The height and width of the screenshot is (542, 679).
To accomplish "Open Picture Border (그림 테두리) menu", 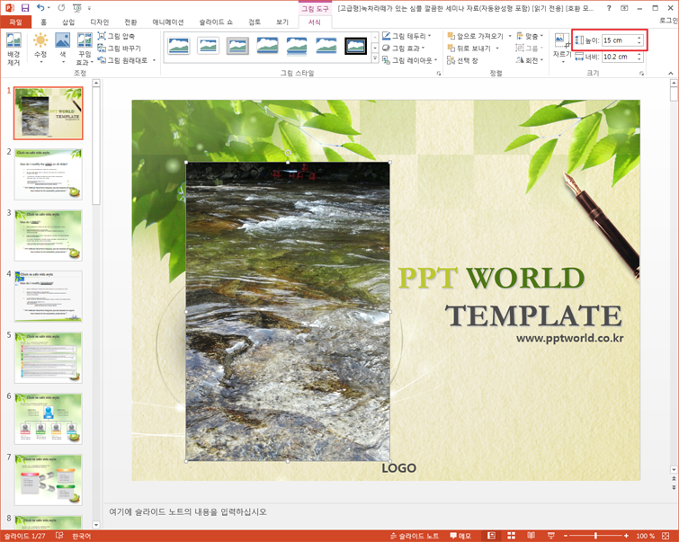I will click(x=407, y=36).
